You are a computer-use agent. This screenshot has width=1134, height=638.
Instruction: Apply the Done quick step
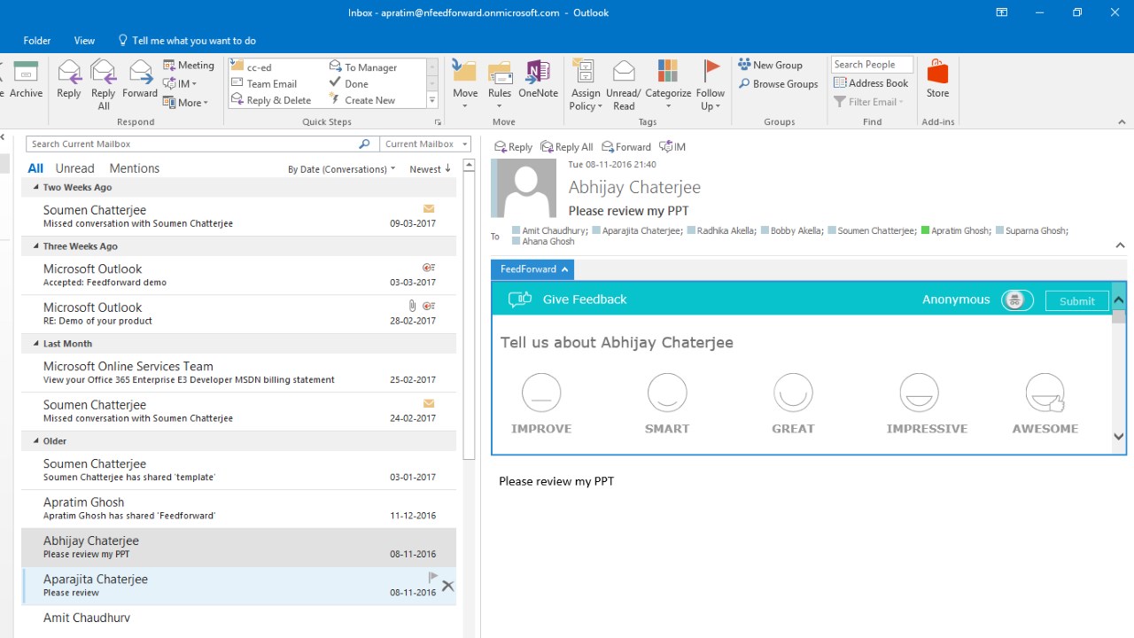tap(349, 84)
